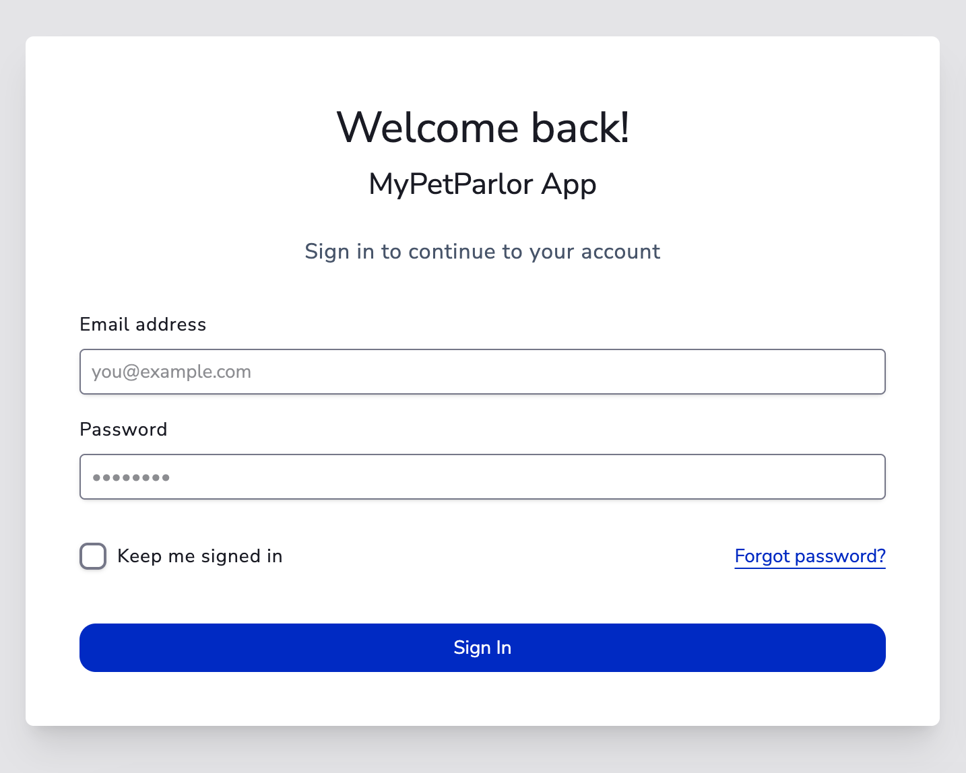Viewport: 966px width, 773px height.
Task: Click the "Email address" field label
Action: [x=143, y=325]
